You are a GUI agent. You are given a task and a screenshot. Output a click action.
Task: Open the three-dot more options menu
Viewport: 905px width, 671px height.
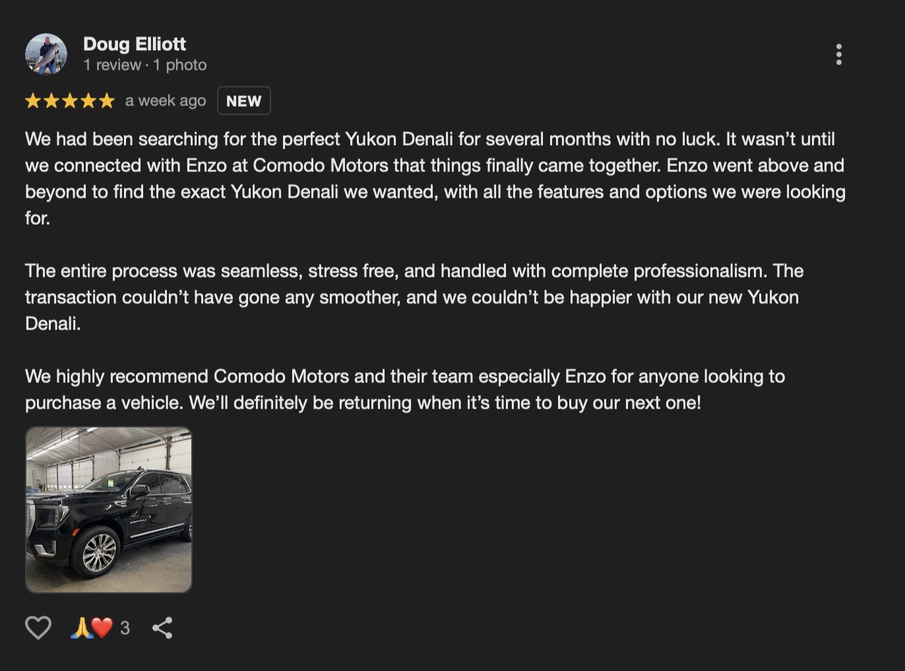click(x=838, y=55)
